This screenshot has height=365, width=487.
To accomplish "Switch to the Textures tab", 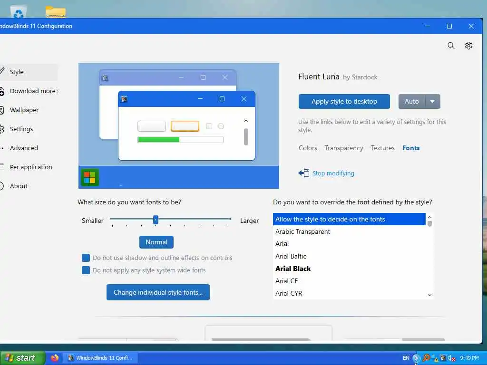I will [x=383, y=148].
